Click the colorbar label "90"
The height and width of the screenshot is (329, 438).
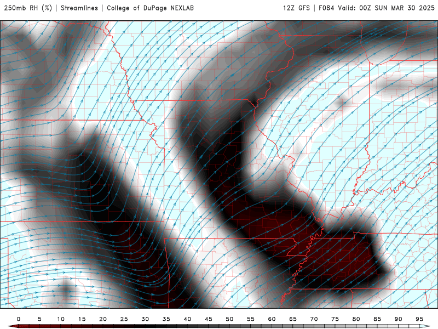point(398,319)
